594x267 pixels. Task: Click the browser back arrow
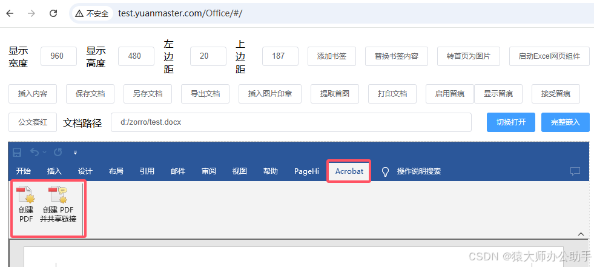click(10, 14)
